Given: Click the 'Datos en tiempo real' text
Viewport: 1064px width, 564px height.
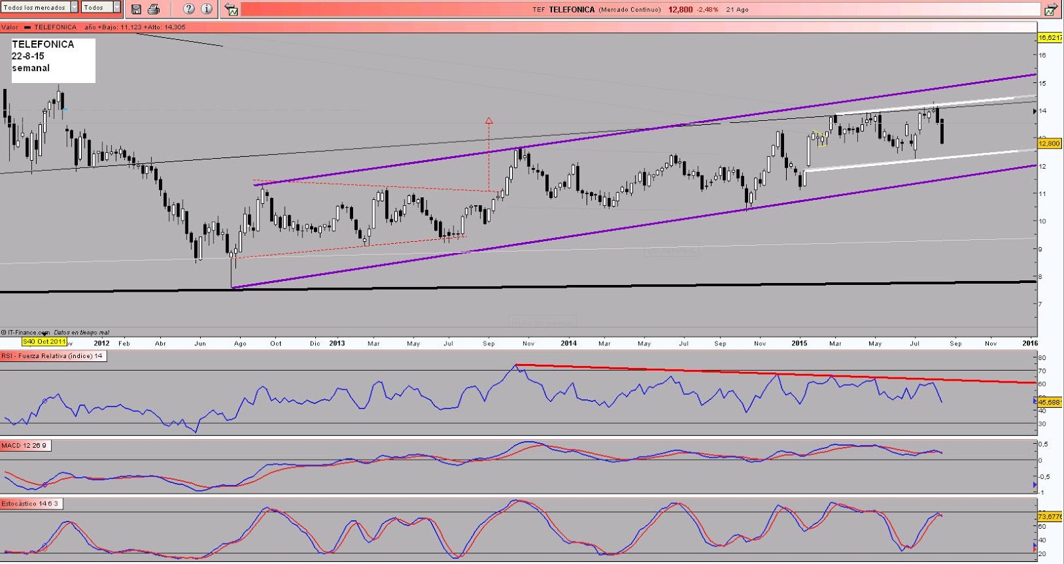Looking at the screenshot, I should [x=81, y=332].
